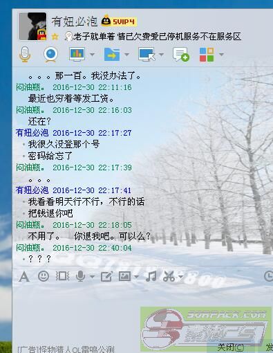This screenshot has height=353, width=273.
Task: Record a voice message microphone icon
Action: pos(80,276)
